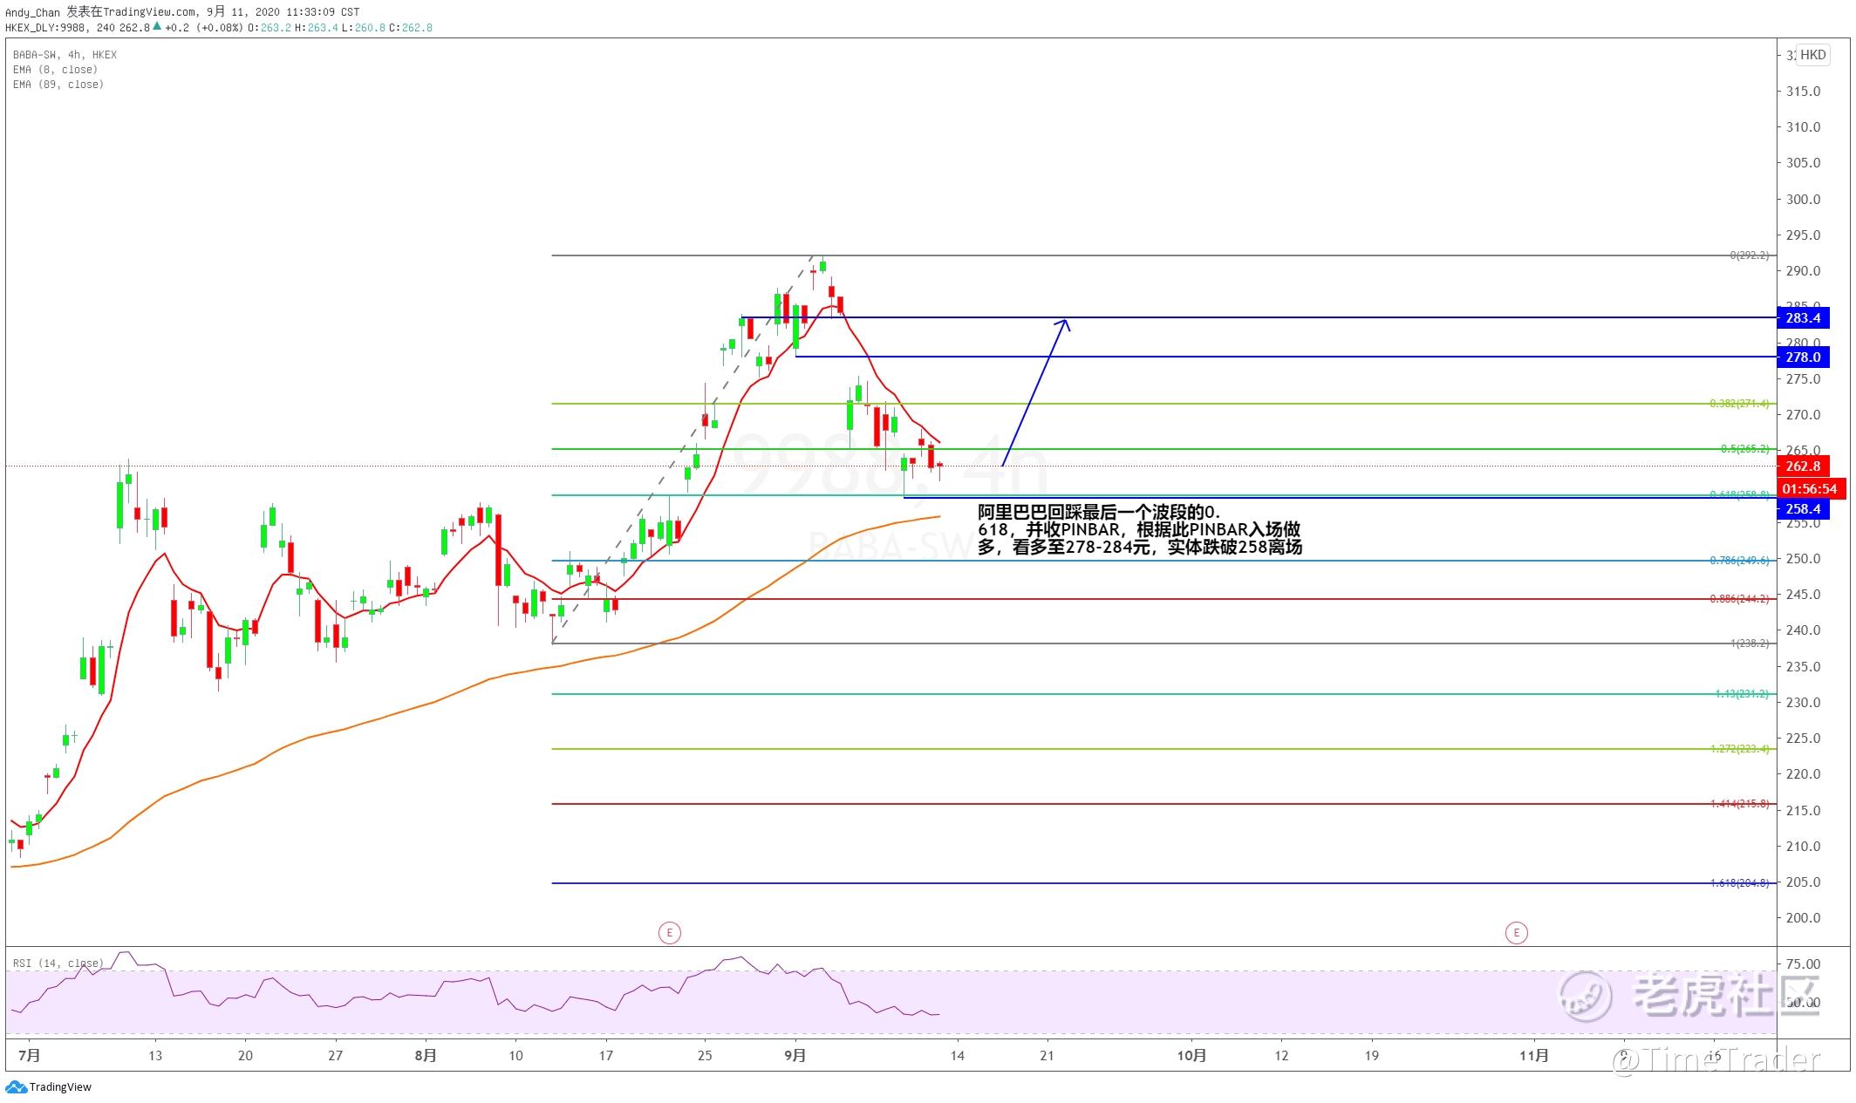Select the EMA (8, close) indicator legend

(55, 70)
